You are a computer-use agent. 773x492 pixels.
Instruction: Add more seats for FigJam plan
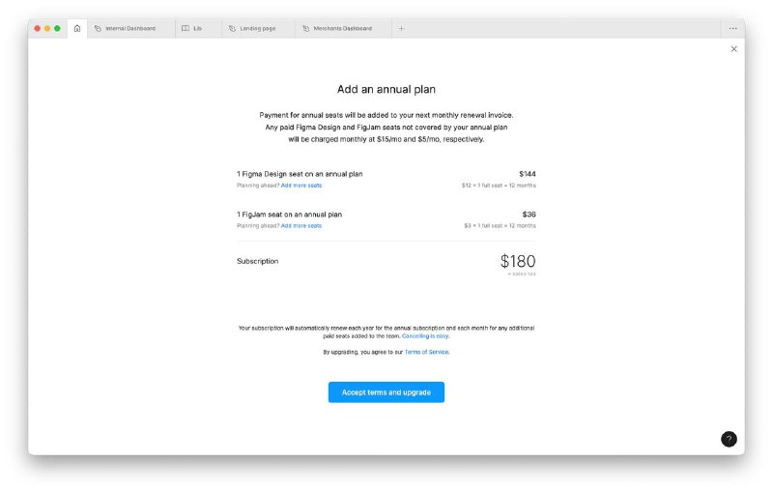tap(301, 226)
